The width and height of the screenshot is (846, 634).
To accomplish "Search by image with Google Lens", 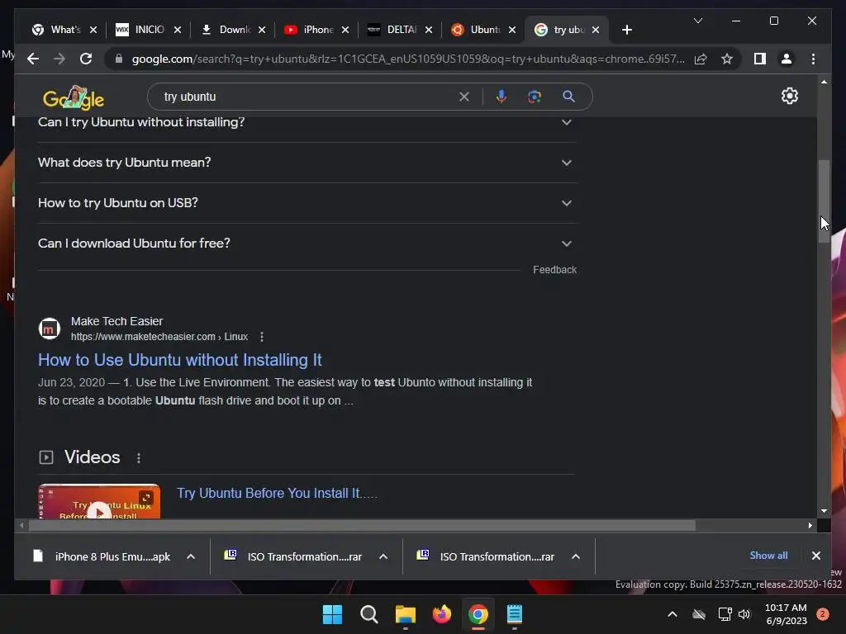I will coord(535,97).
